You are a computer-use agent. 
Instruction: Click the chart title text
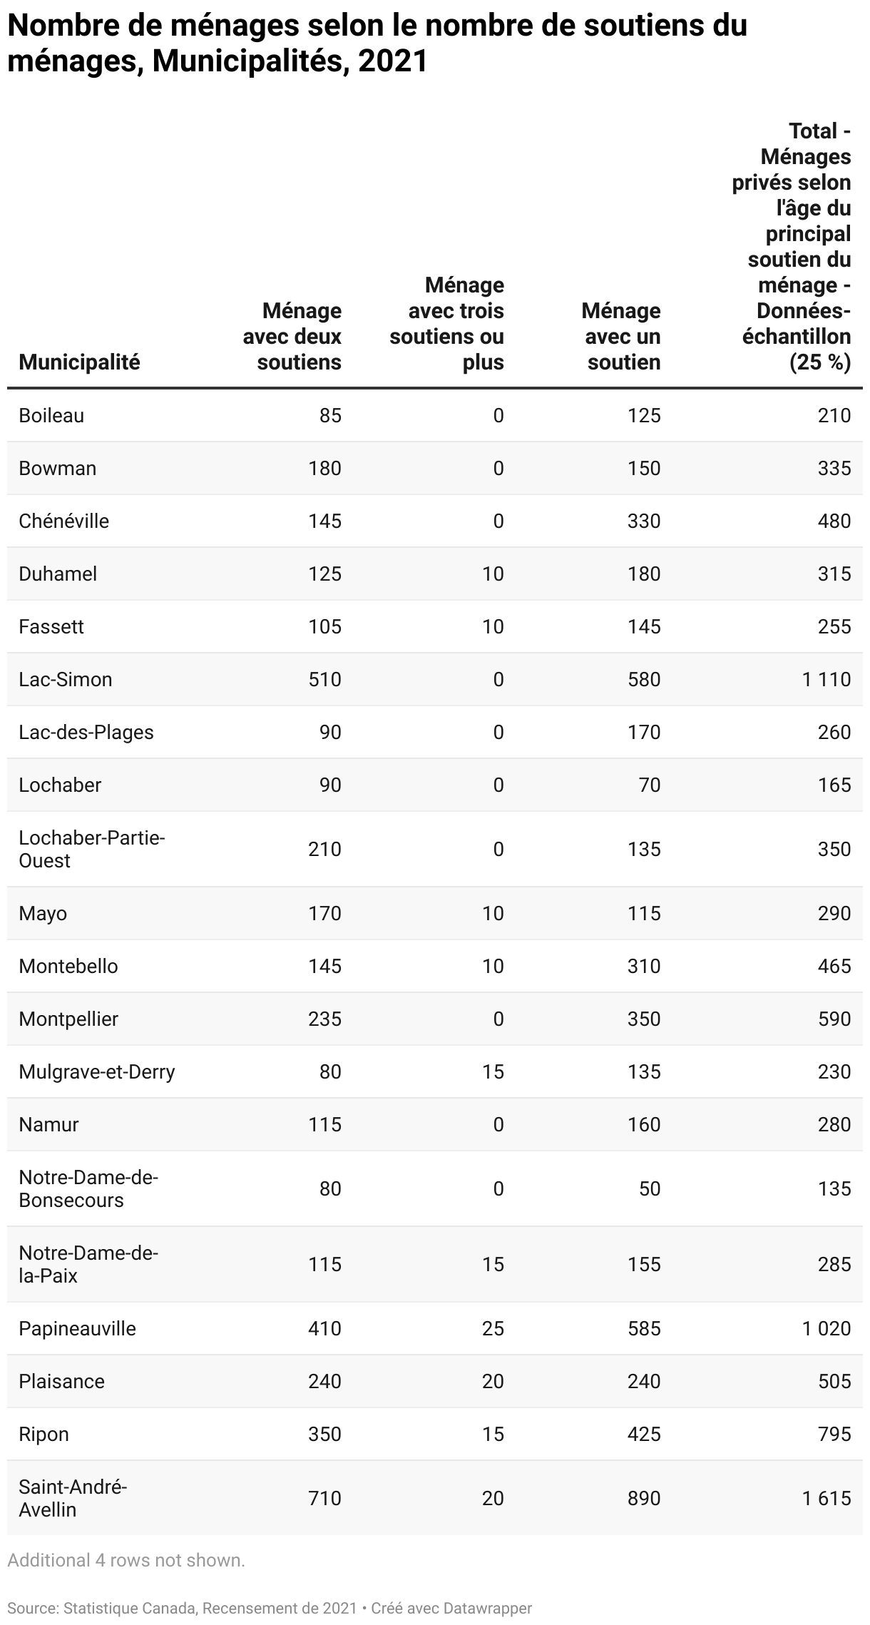377,43
